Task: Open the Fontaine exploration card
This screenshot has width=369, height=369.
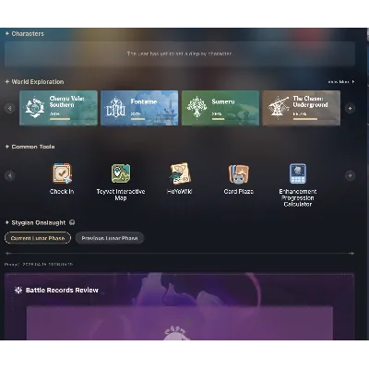Action: 139,108
